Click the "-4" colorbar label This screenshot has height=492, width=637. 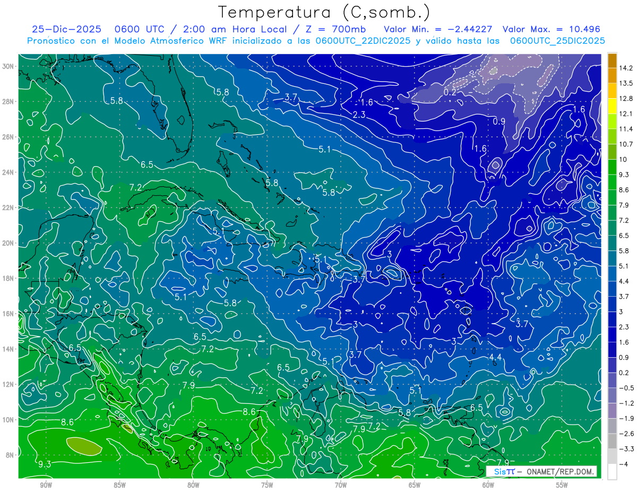[624, 464]
